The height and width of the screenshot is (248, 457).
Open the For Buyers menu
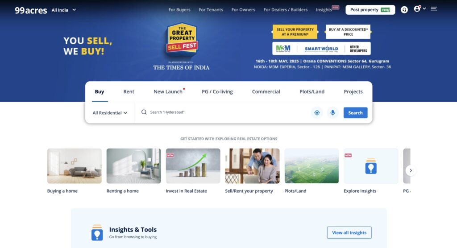pyautogui.click(x=179, y=10)
